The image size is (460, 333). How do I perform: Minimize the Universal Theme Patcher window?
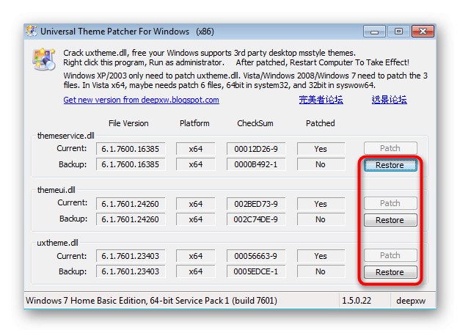point(374,32)
